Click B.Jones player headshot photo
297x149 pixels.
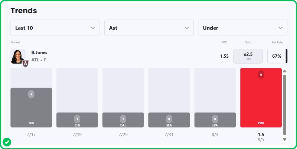[x=18, y=57]
